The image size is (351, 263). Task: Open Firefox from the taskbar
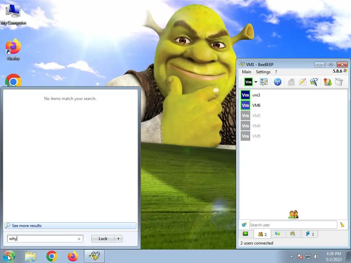73,256
